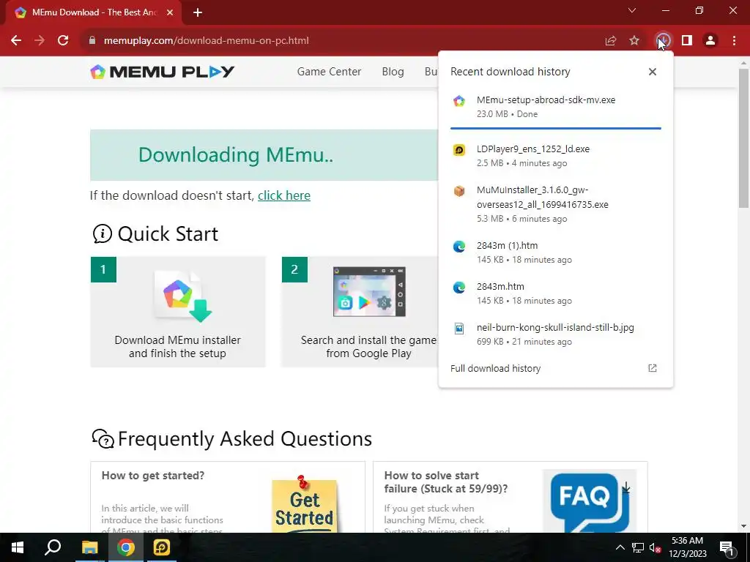This screenshot has height=562, width=750.
Task: Click the FAQ speech bubble image
Action: 590,502
